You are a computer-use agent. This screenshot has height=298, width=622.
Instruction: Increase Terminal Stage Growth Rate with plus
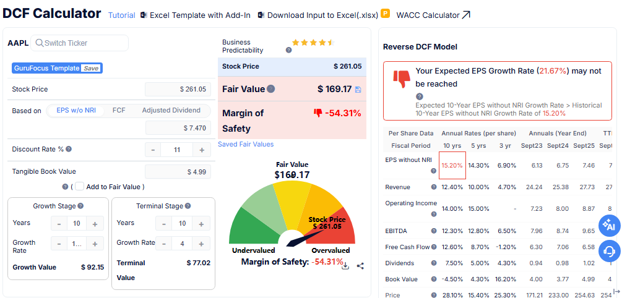[x=202, y=244]
